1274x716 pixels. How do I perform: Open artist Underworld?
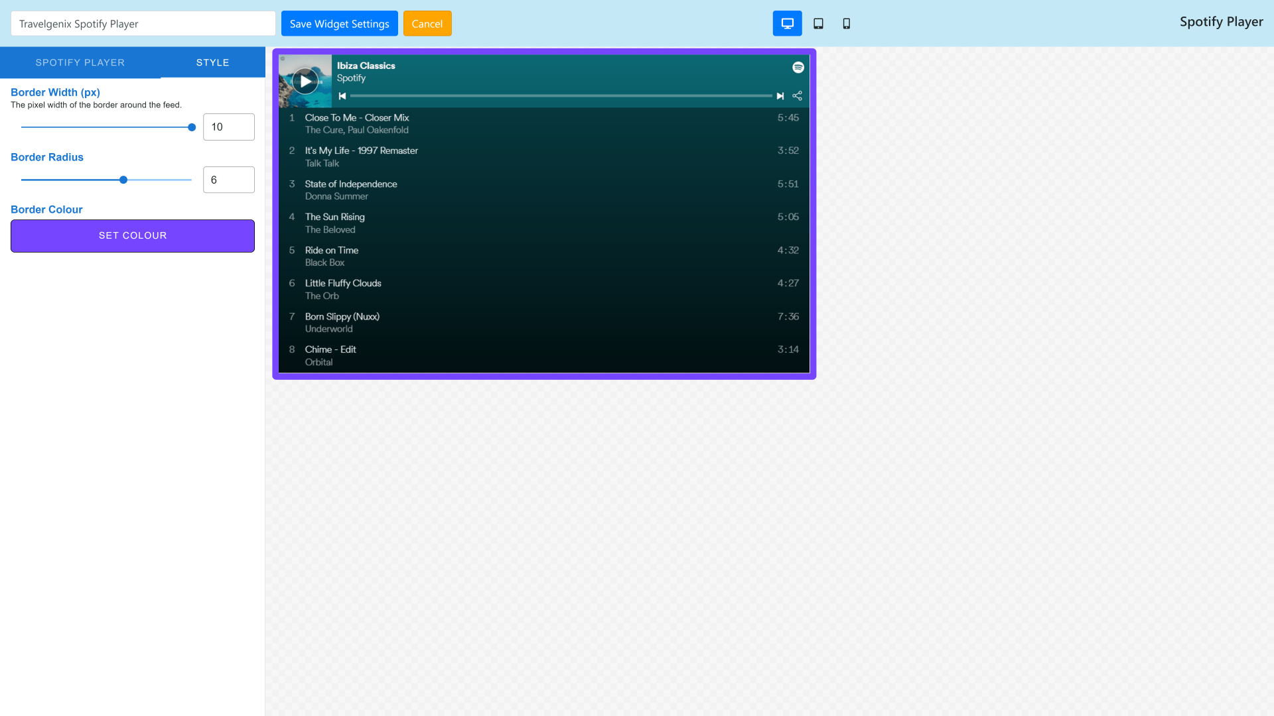329,329
